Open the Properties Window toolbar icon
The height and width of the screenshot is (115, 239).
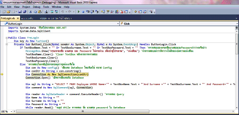[x=108, y=12]
